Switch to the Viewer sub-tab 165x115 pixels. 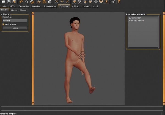[14, 10]
